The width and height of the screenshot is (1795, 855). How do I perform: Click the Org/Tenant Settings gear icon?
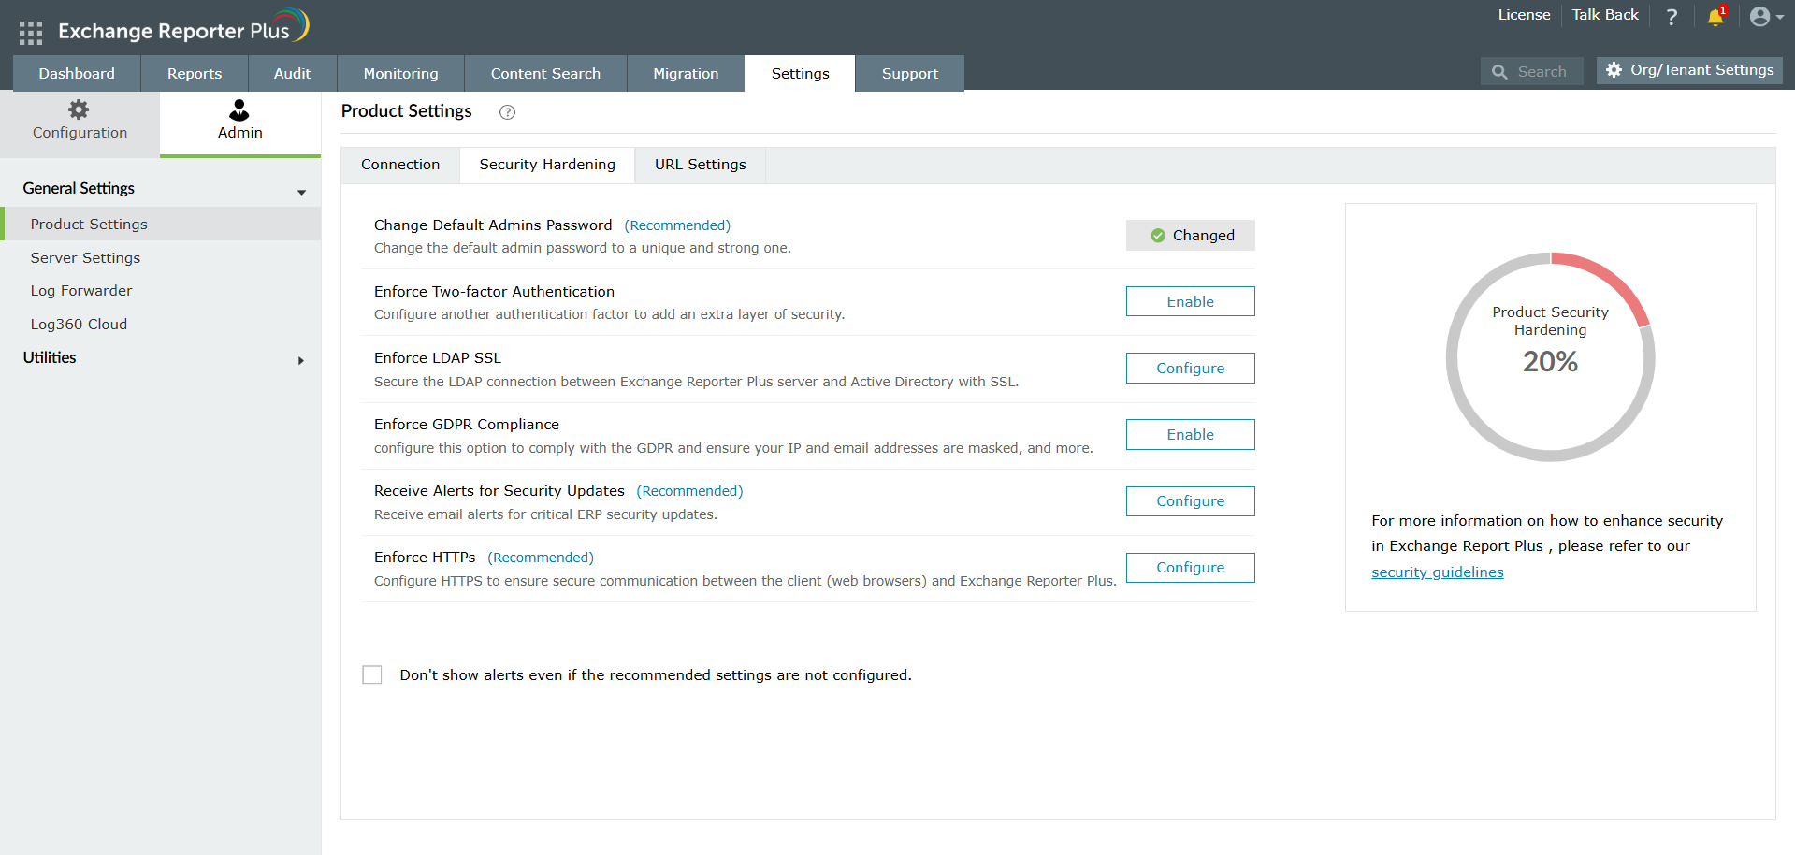[x=1614, y=70]
